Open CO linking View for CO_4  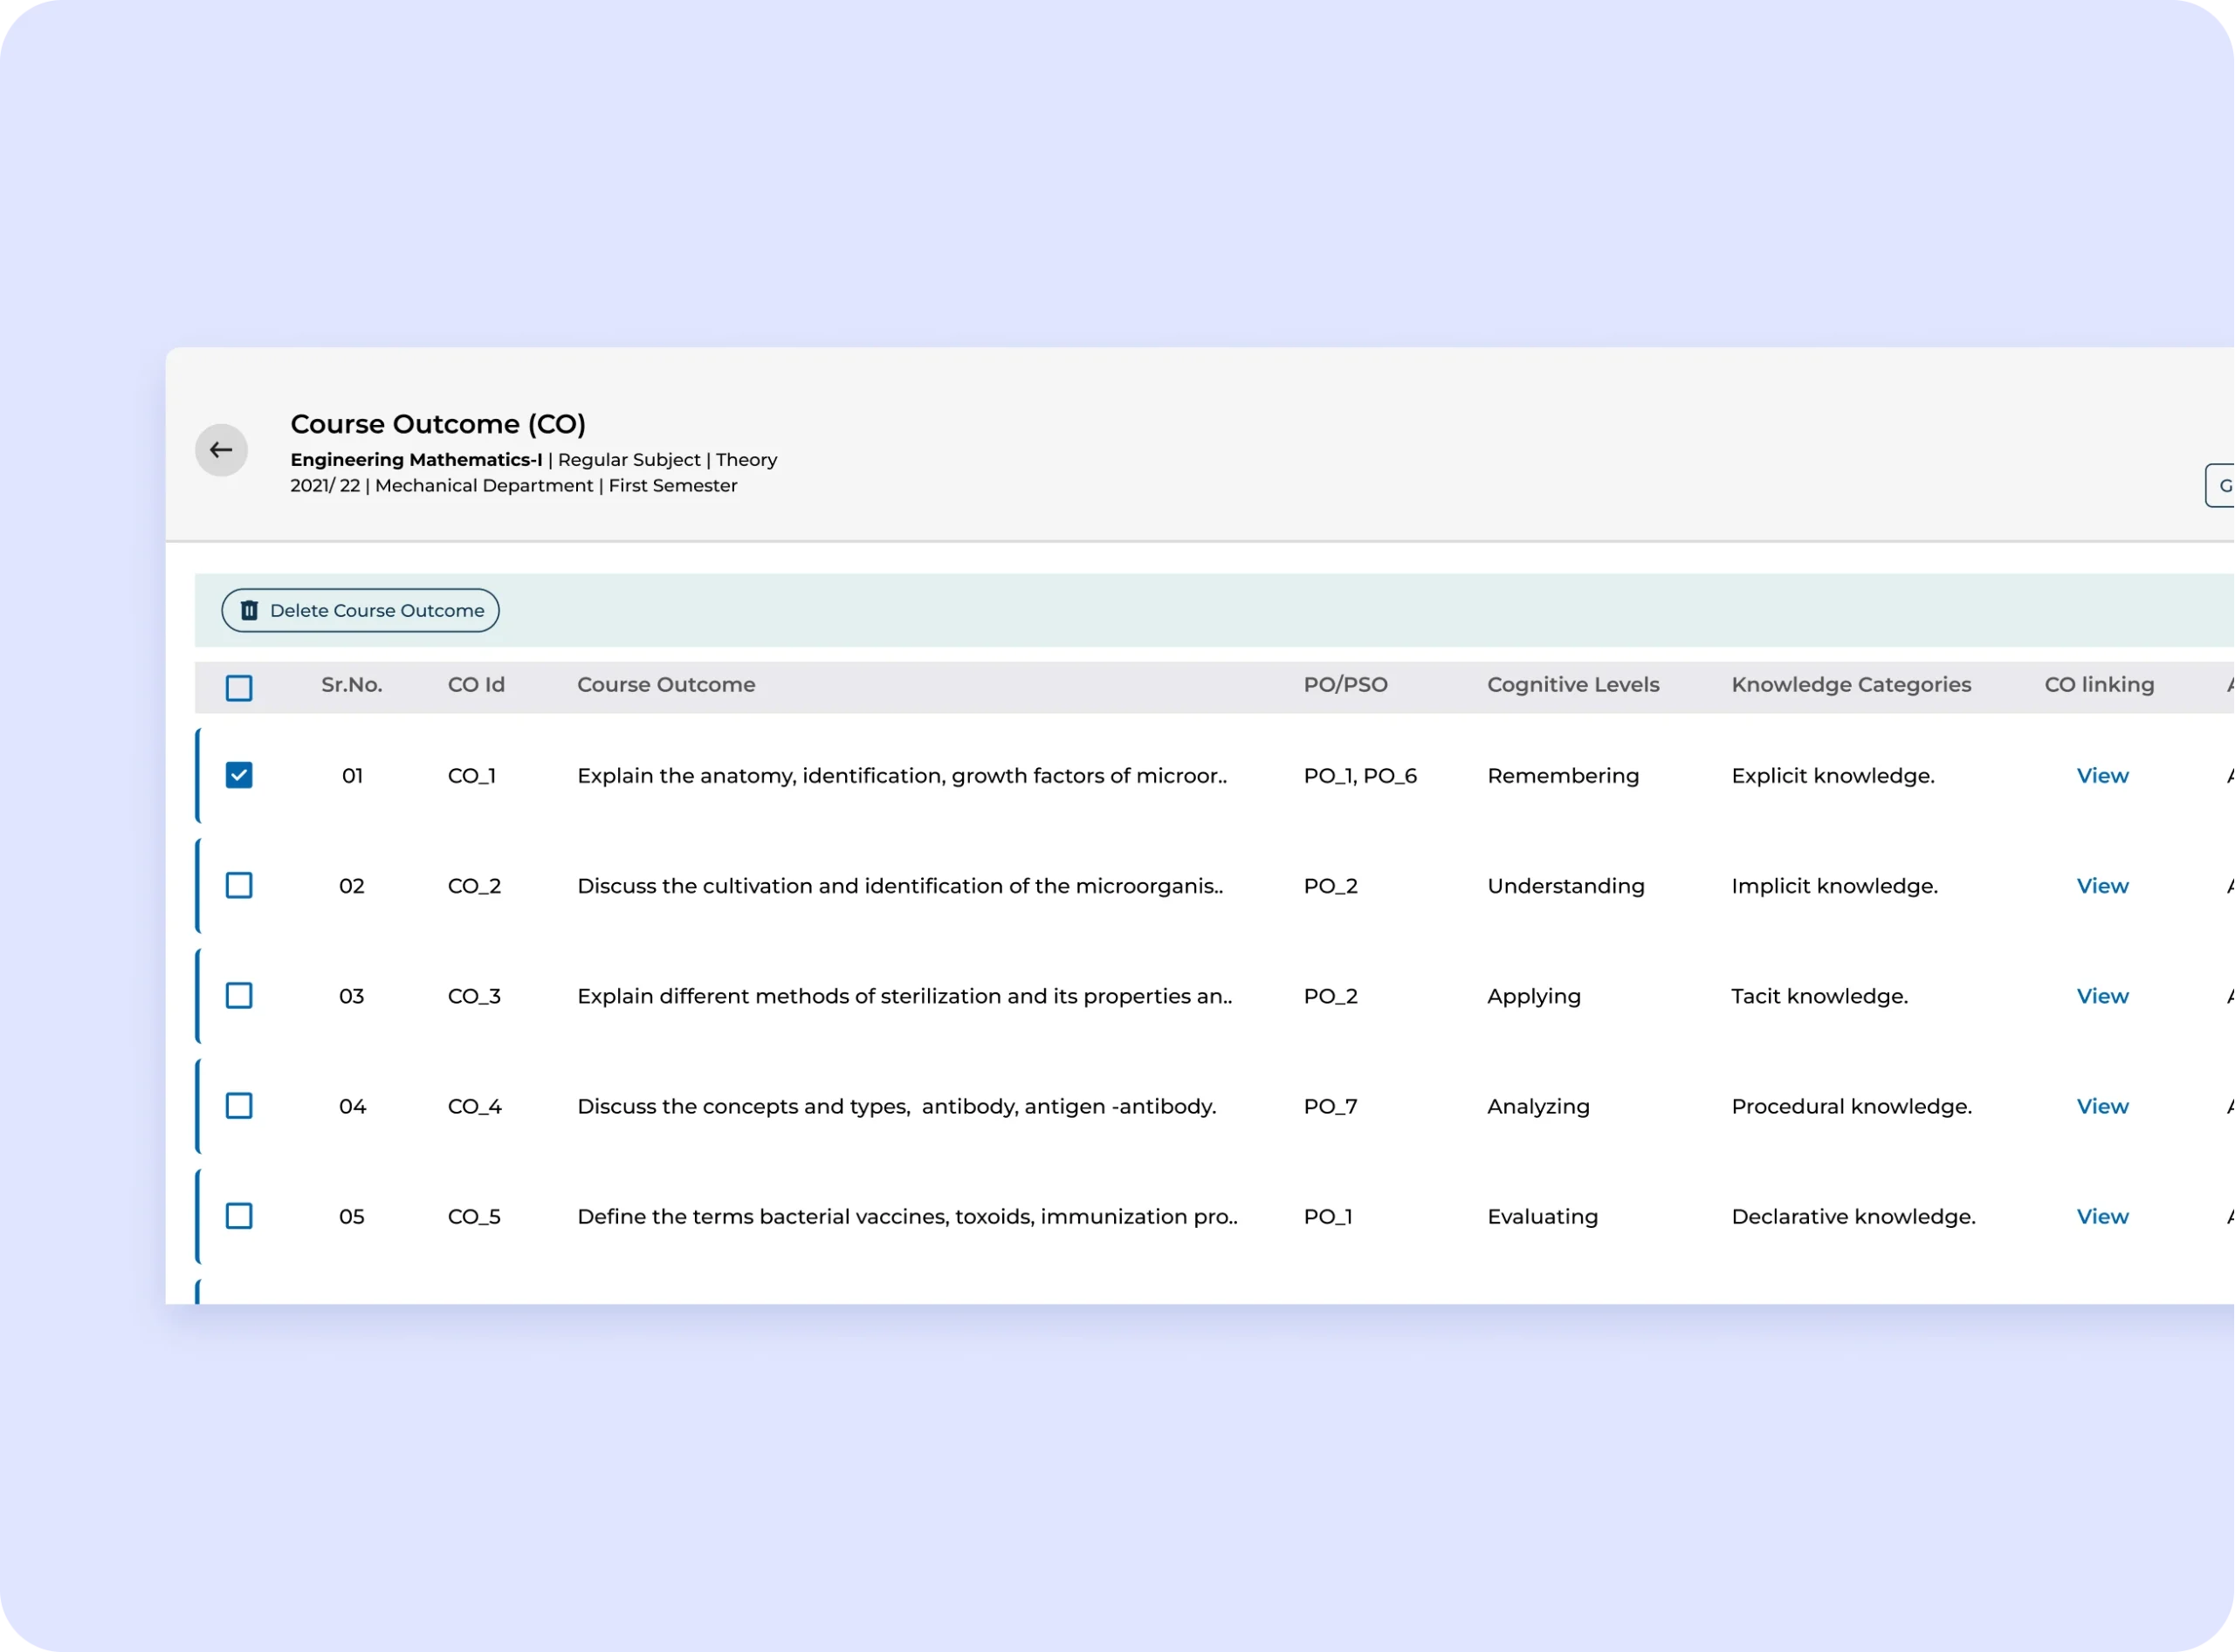pos(2102,1106)
